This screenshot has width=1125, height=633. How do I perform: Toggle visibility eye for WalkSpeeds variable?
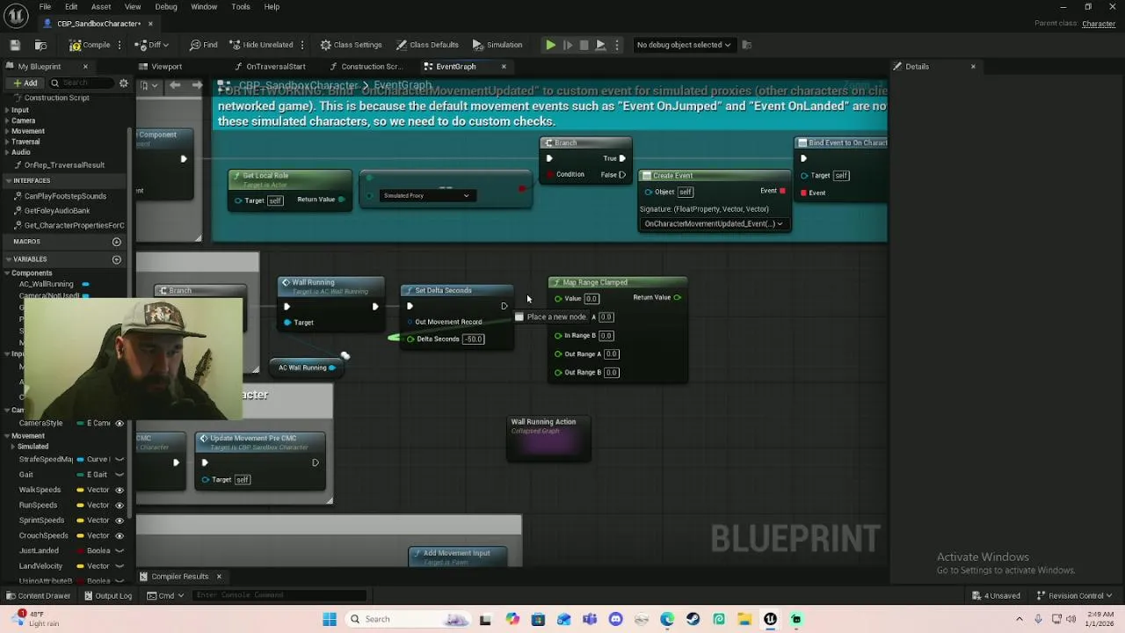(x=120, y=490)
